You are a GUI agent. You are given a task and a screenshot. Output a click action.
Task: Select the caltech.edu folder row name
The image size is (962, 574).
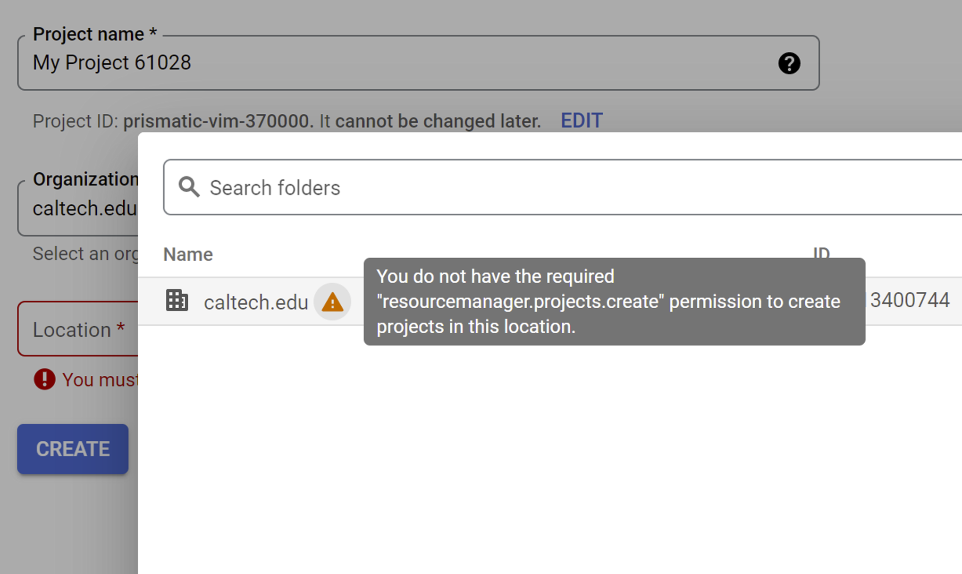(256, 302)
